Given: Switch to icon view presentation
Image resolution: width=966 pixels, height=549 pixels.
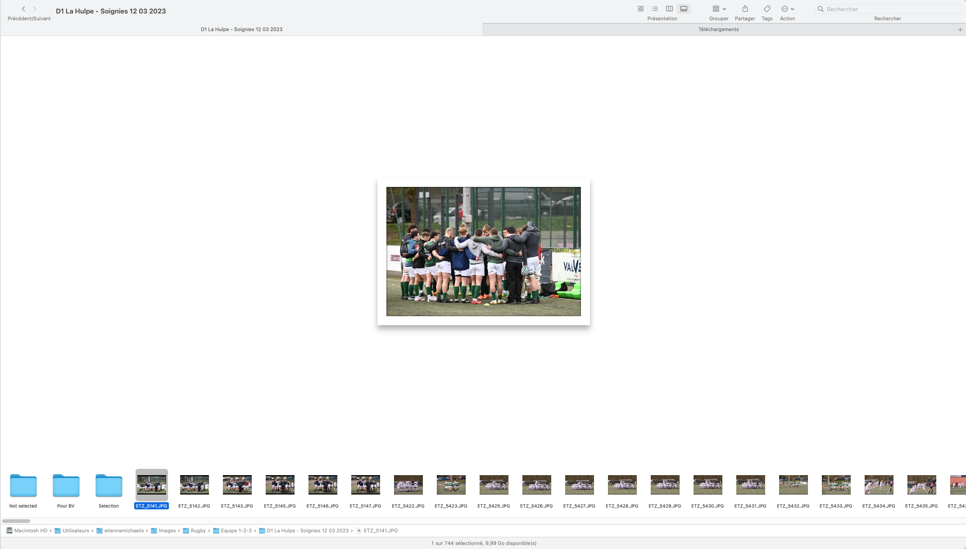Looking at the screenshot, I should (640, 9).
